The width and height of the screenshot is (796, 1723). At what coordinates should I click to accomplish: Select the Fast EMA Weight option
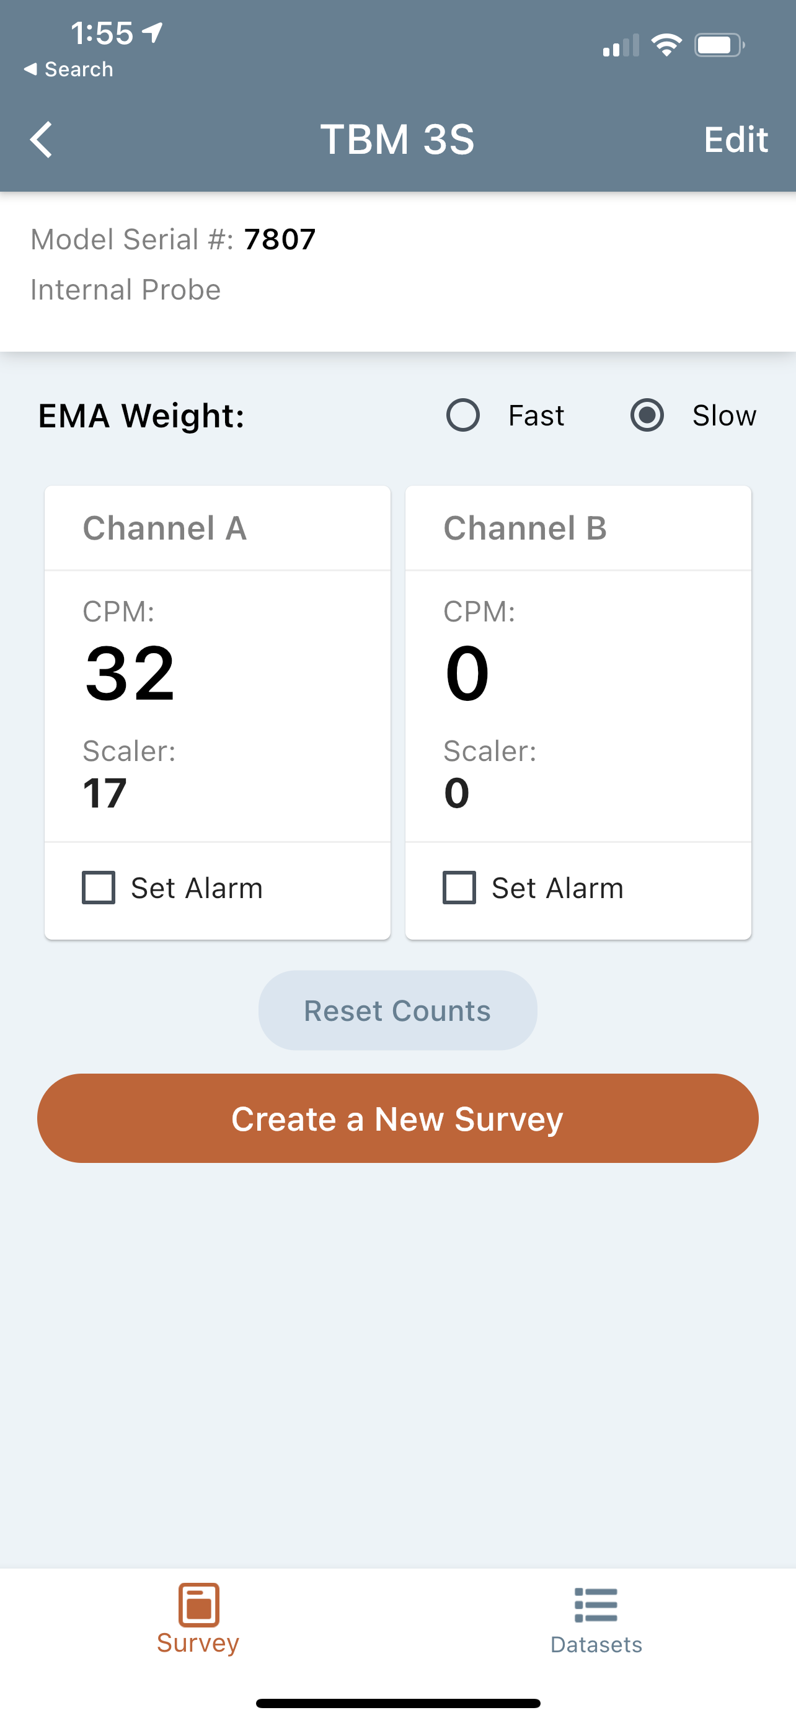click(x=464, y=415)
